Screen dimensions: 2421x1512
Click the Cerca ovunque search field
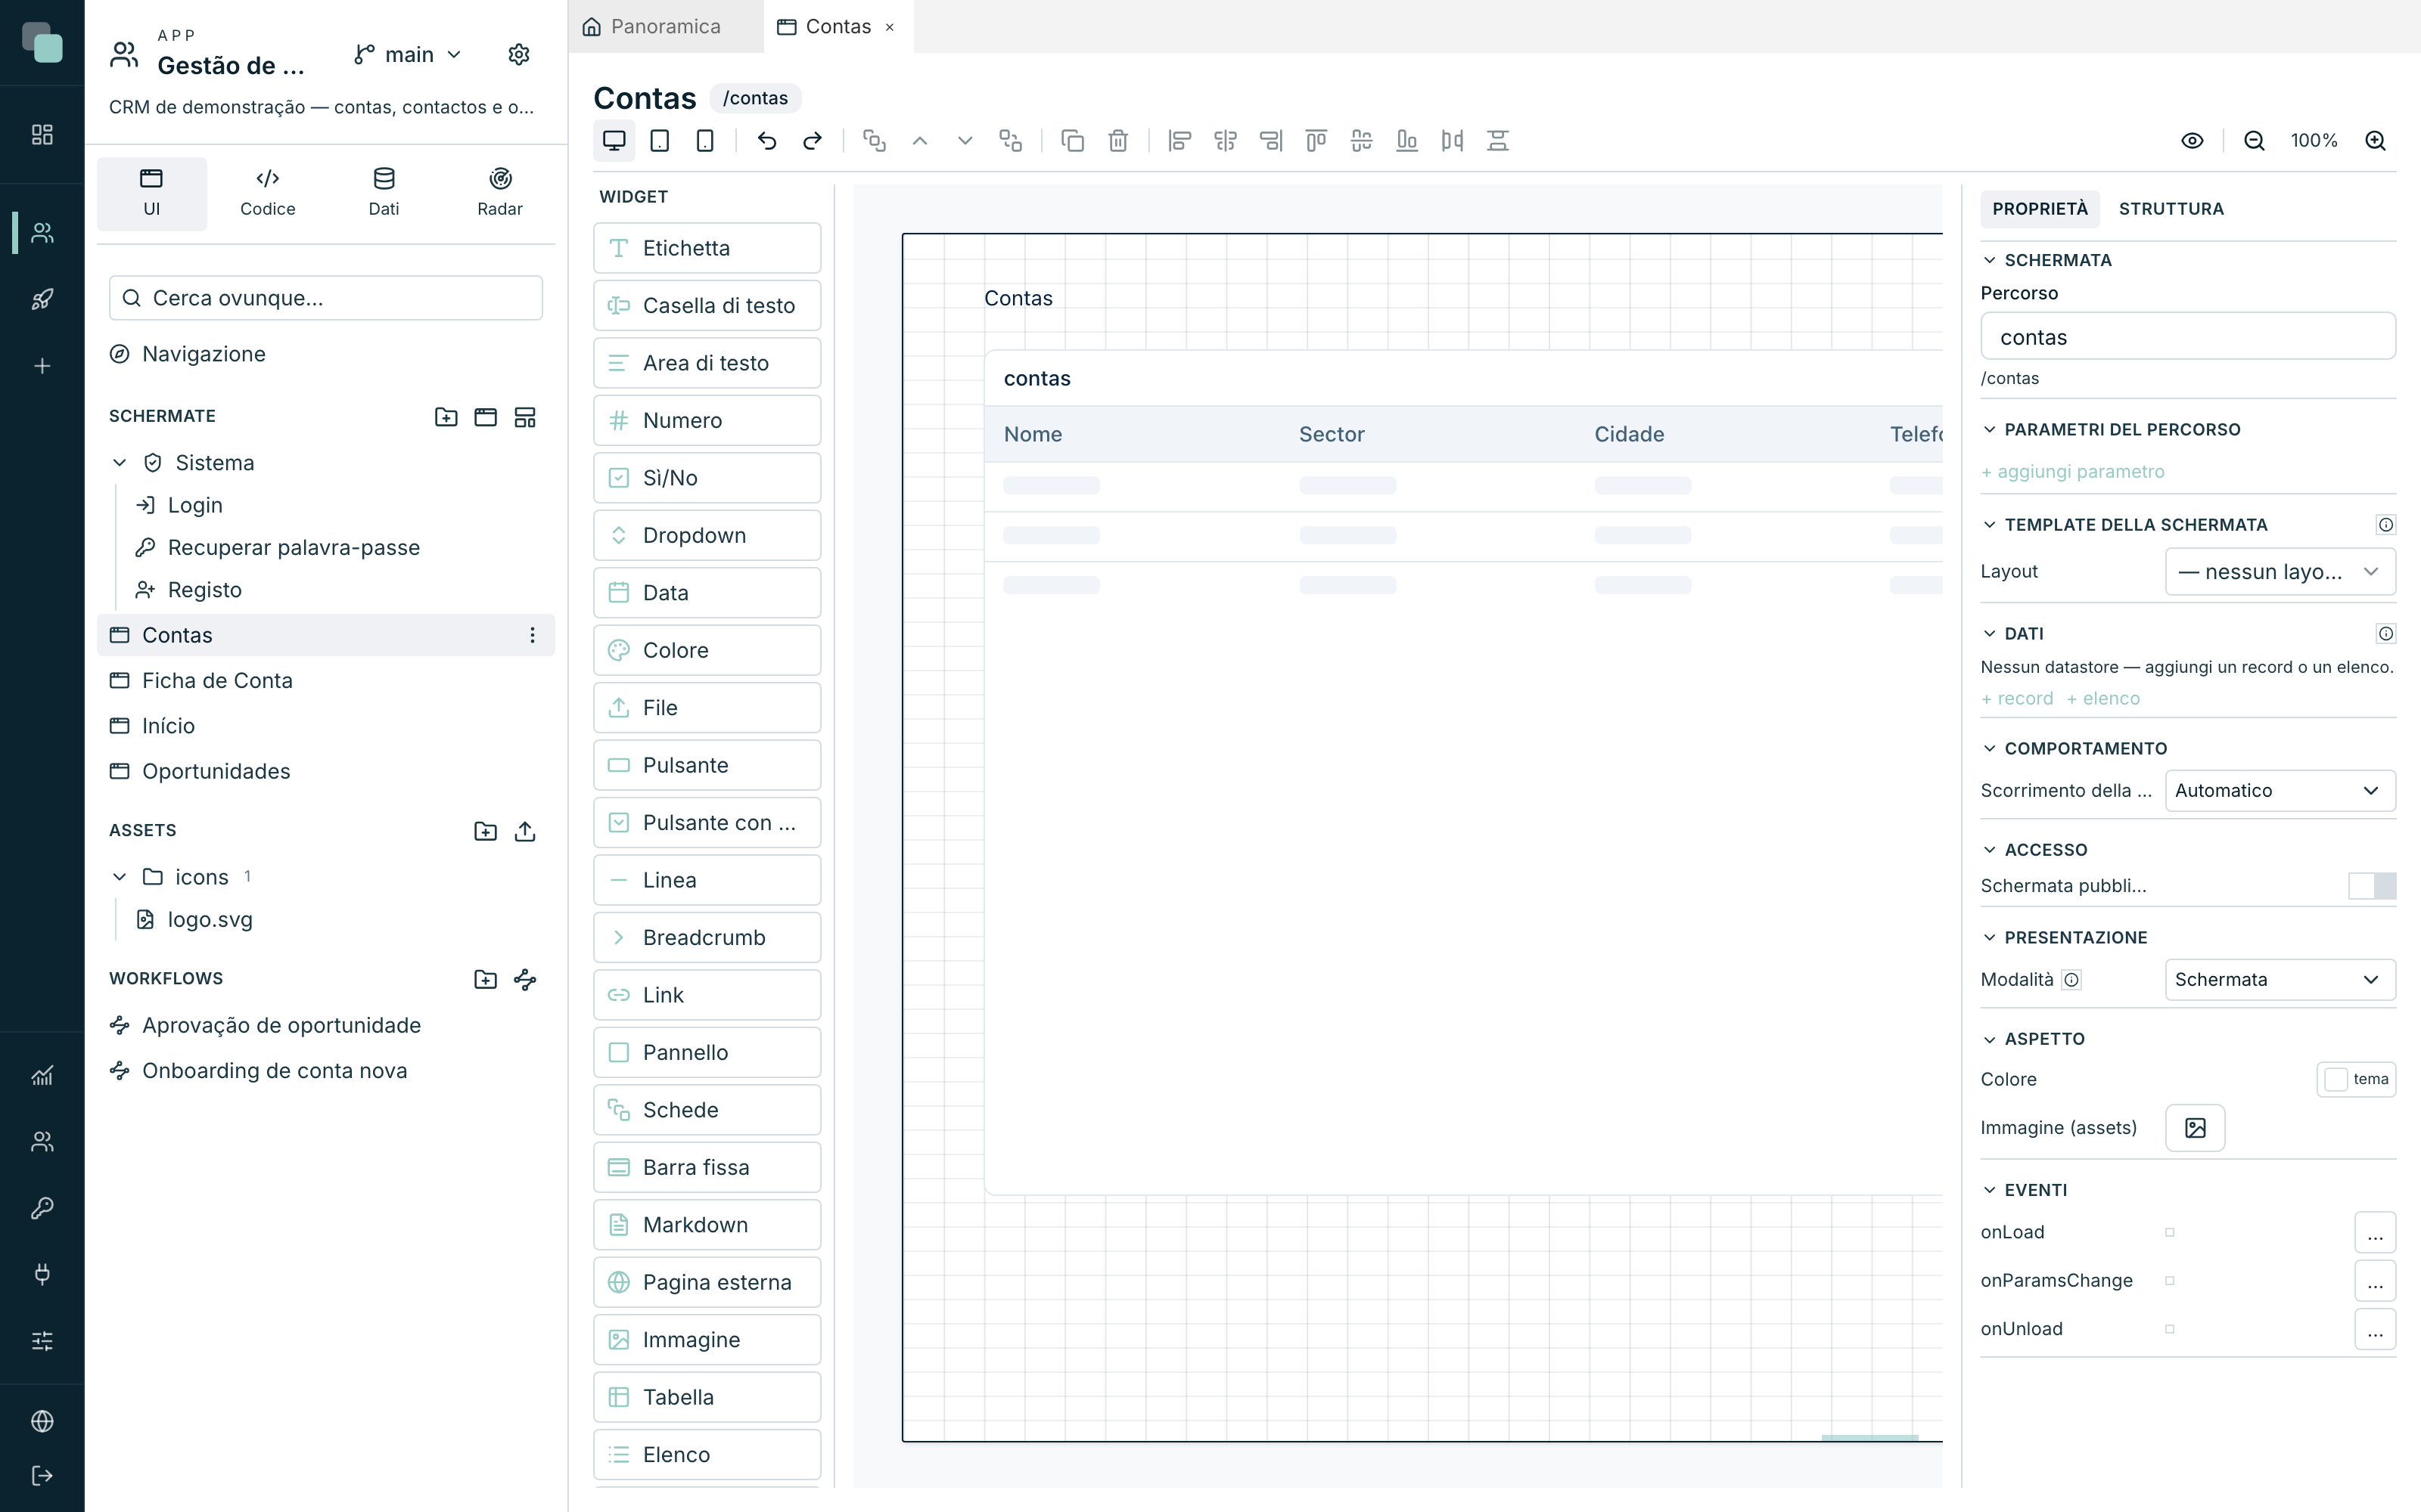[326, 298]
